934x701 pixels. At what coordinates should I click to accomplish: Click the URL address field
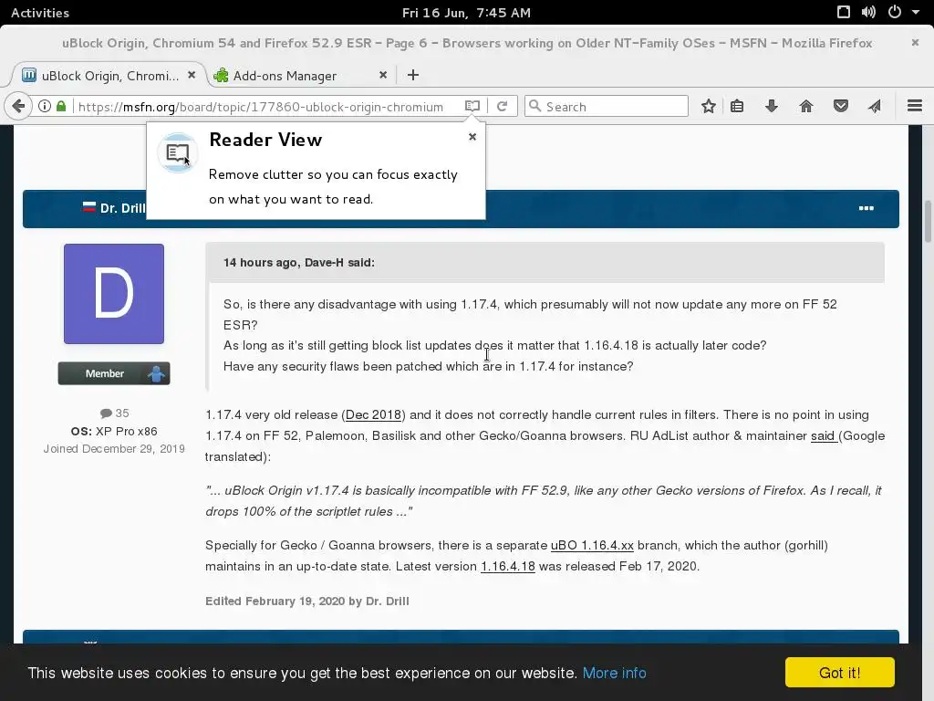click(x=260, y=107)
